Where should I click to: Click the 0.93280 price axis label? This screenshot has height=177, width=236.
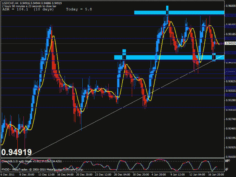point(231,100)
